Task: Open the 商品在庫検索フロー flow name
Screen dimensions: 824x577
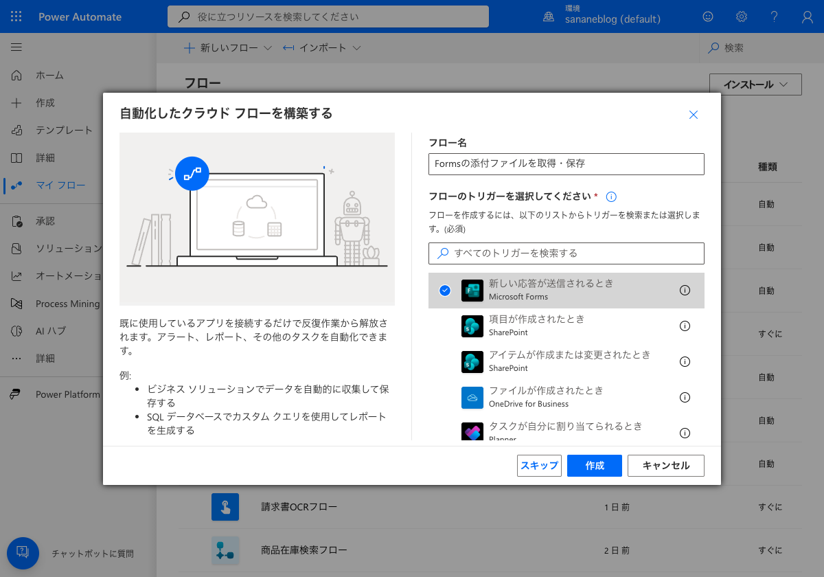Action: click(304, 550)
